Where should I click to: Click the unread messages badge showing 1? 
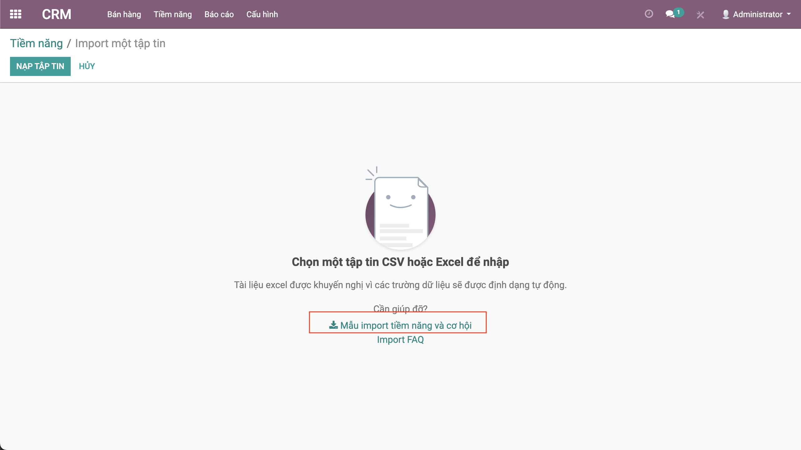678,12
